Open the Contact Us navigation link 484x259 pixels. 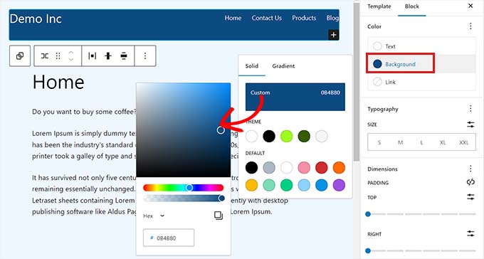click(267, 18)
